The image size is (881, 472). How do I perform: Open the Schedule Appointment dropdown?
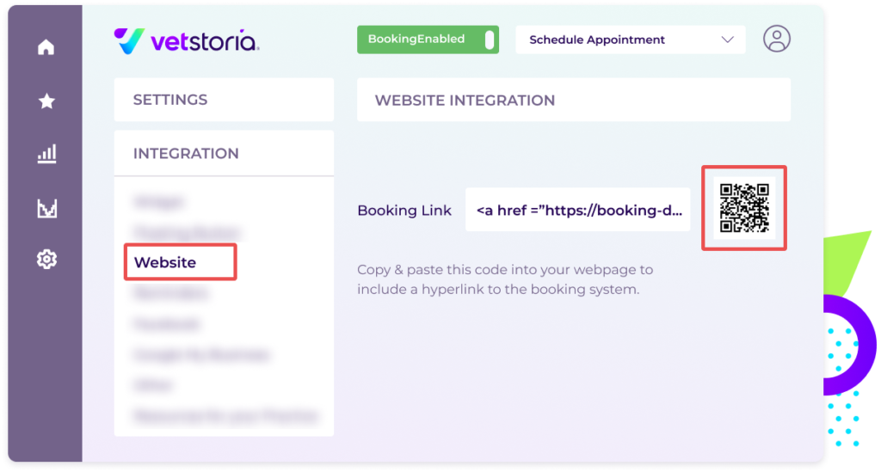[x=631, y=40]
